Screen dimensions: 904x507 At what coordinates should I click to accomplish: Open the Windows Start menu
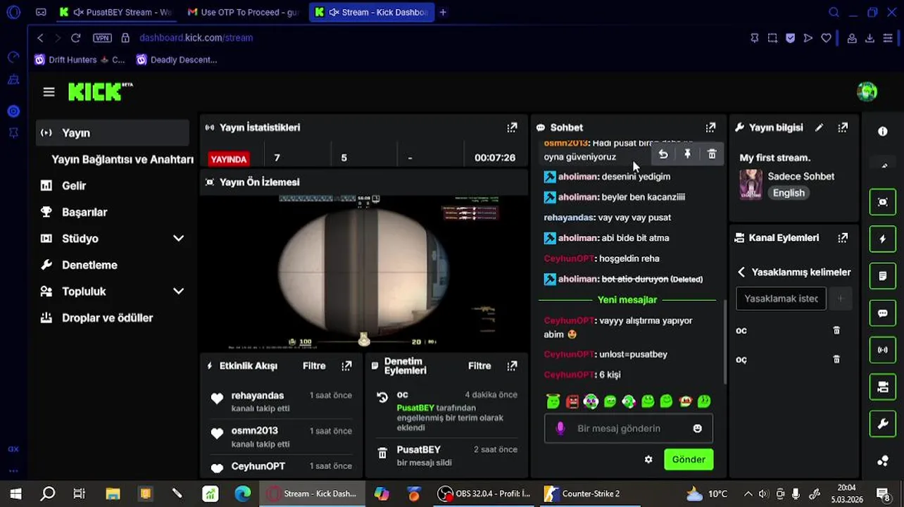pyautogui.click(x=15, y=494)
